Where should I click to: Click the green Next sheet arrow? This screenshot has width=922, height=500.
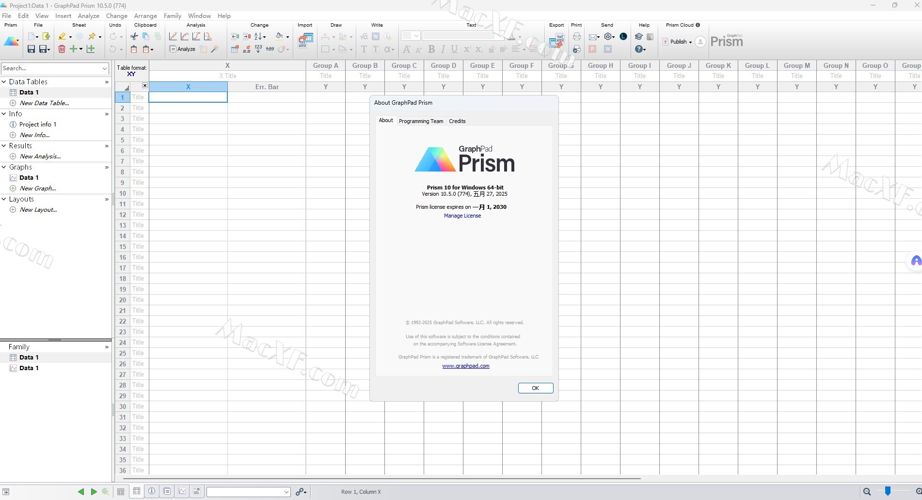tap(94, 492)
